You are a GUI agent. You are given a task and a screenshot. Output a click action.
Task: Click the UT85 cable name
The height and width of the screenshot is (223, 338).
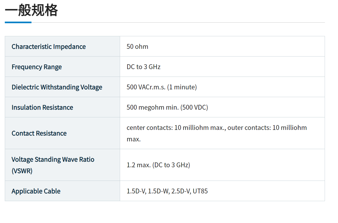pos(200,191)
